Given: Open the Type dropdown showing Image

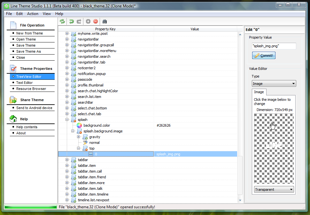Looking at the screenshot, I should (x=274, y=84).
